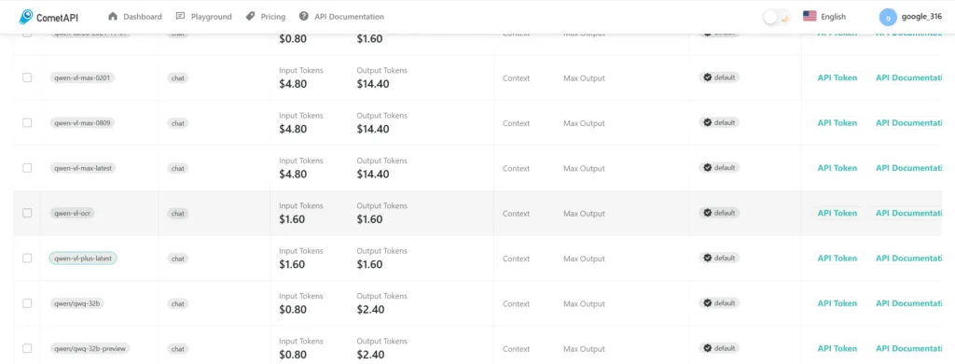
Task: Click the US flag language icon
Action: click(x=810, y=17)
